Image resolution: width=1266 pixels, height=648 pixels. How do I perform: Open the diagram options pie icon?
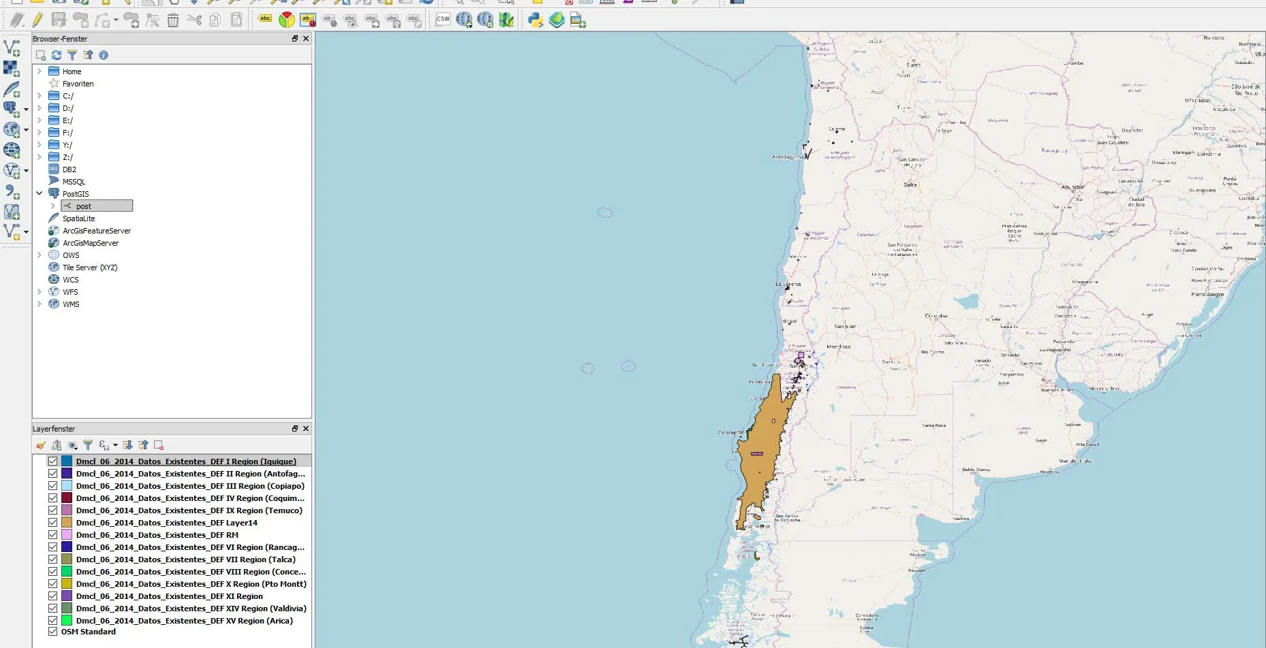(x=287, y=20)
